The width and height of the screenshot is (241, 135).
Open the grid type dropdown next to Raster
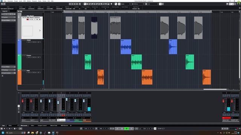(138, 4)
